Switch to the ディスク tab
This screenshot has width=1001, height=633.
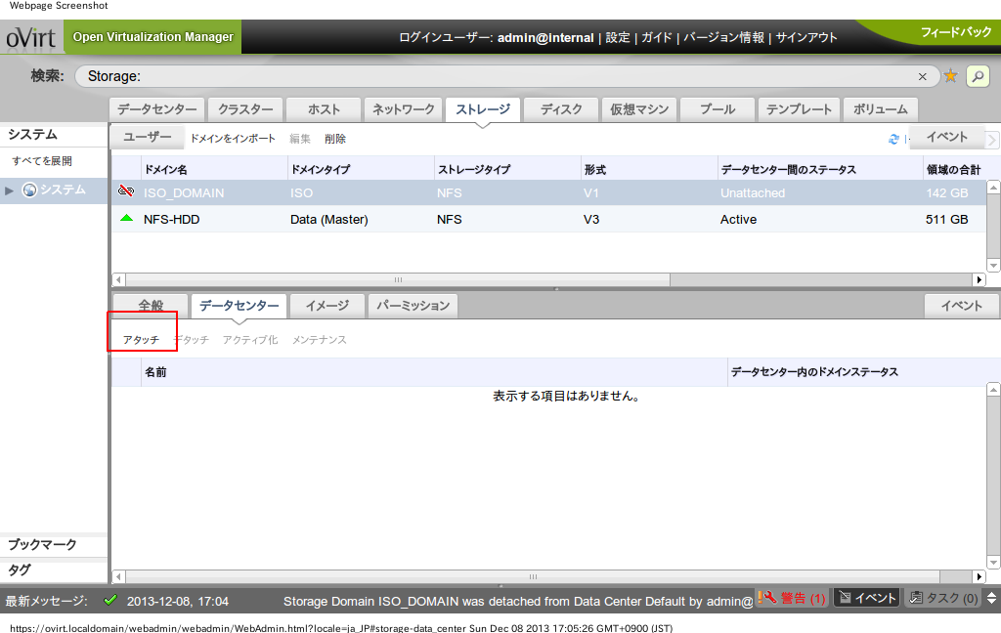pos(560,109)
